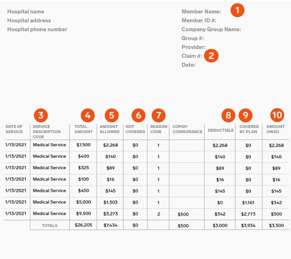Click orange marker 8 above Deductible
This screenshot has height=259, width=291.
229,115
